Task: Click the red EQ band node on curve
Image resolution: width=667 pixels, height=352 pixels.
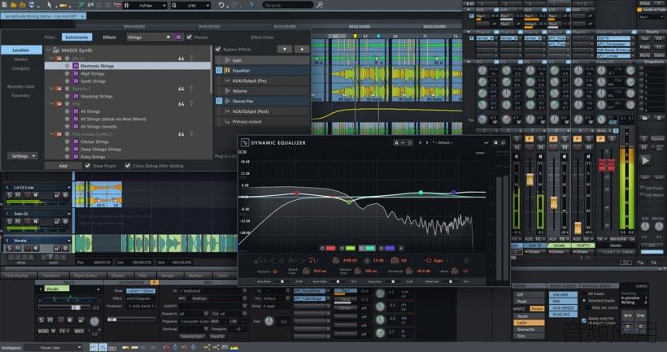Action: point(297,193)
